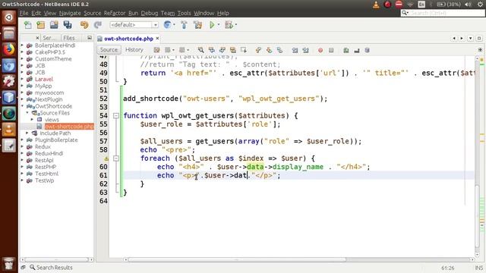Expand the views folder in project tree
Screen dimensions: 486x273
click(x=32, y=120)
